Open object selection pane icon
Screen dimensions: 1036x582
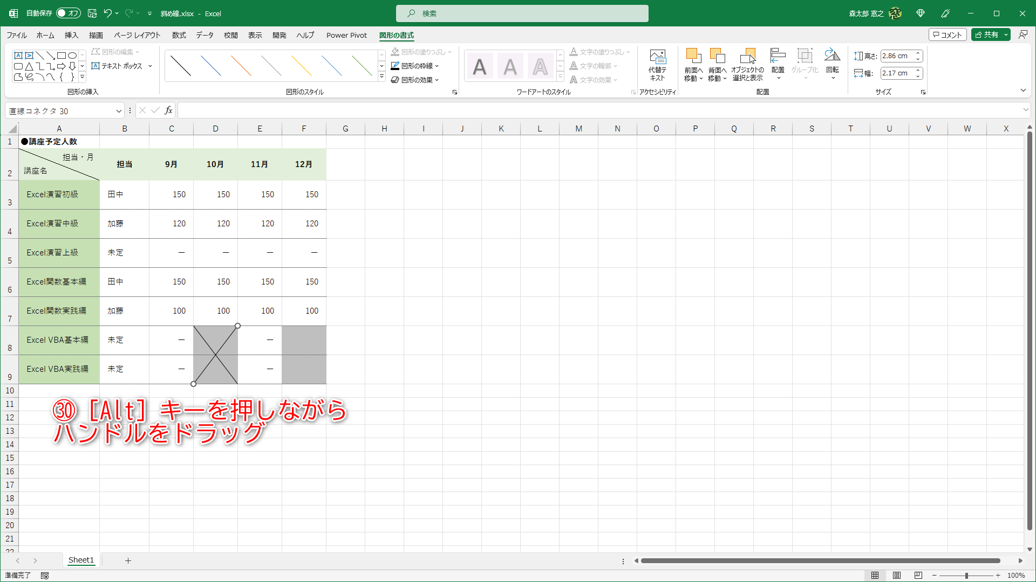(747, 57)
